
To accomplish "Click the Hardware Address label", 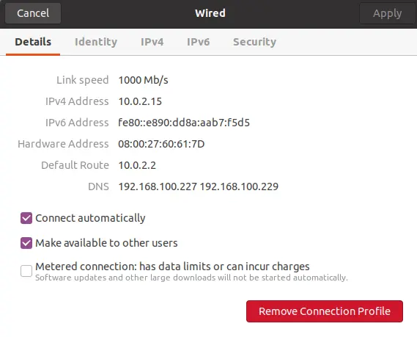I will tap(63, 144).
